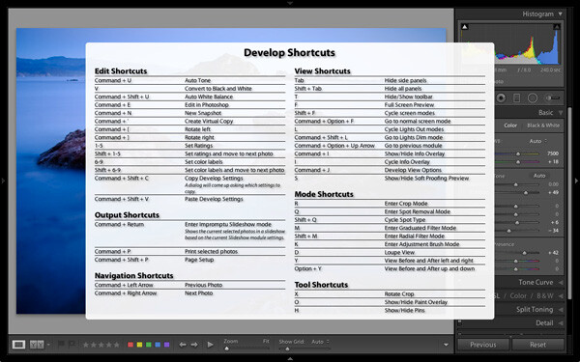Apply the red color label
Screen dimensions: 580x362
point(130,345)
